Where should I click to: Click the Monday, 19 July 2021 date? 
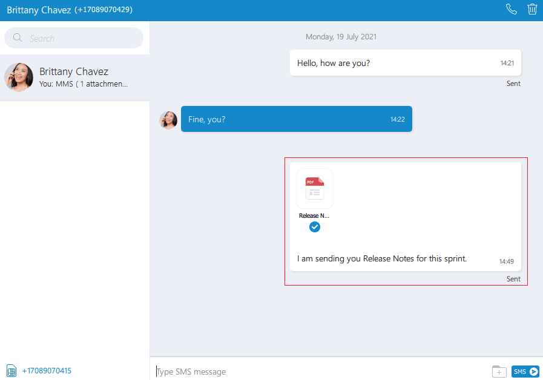[341, 37]
